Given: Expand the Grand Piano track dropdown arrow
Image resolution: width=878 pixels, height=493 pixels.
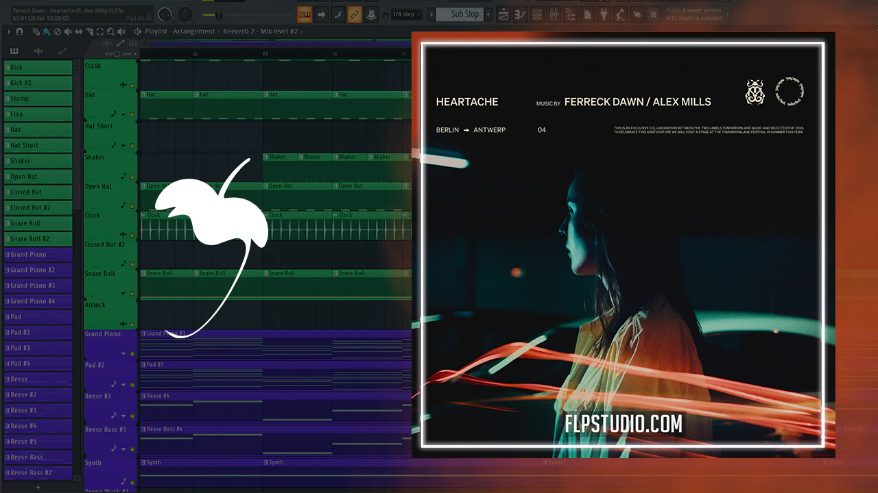Looking at the screenshot, I should (124, 354).
